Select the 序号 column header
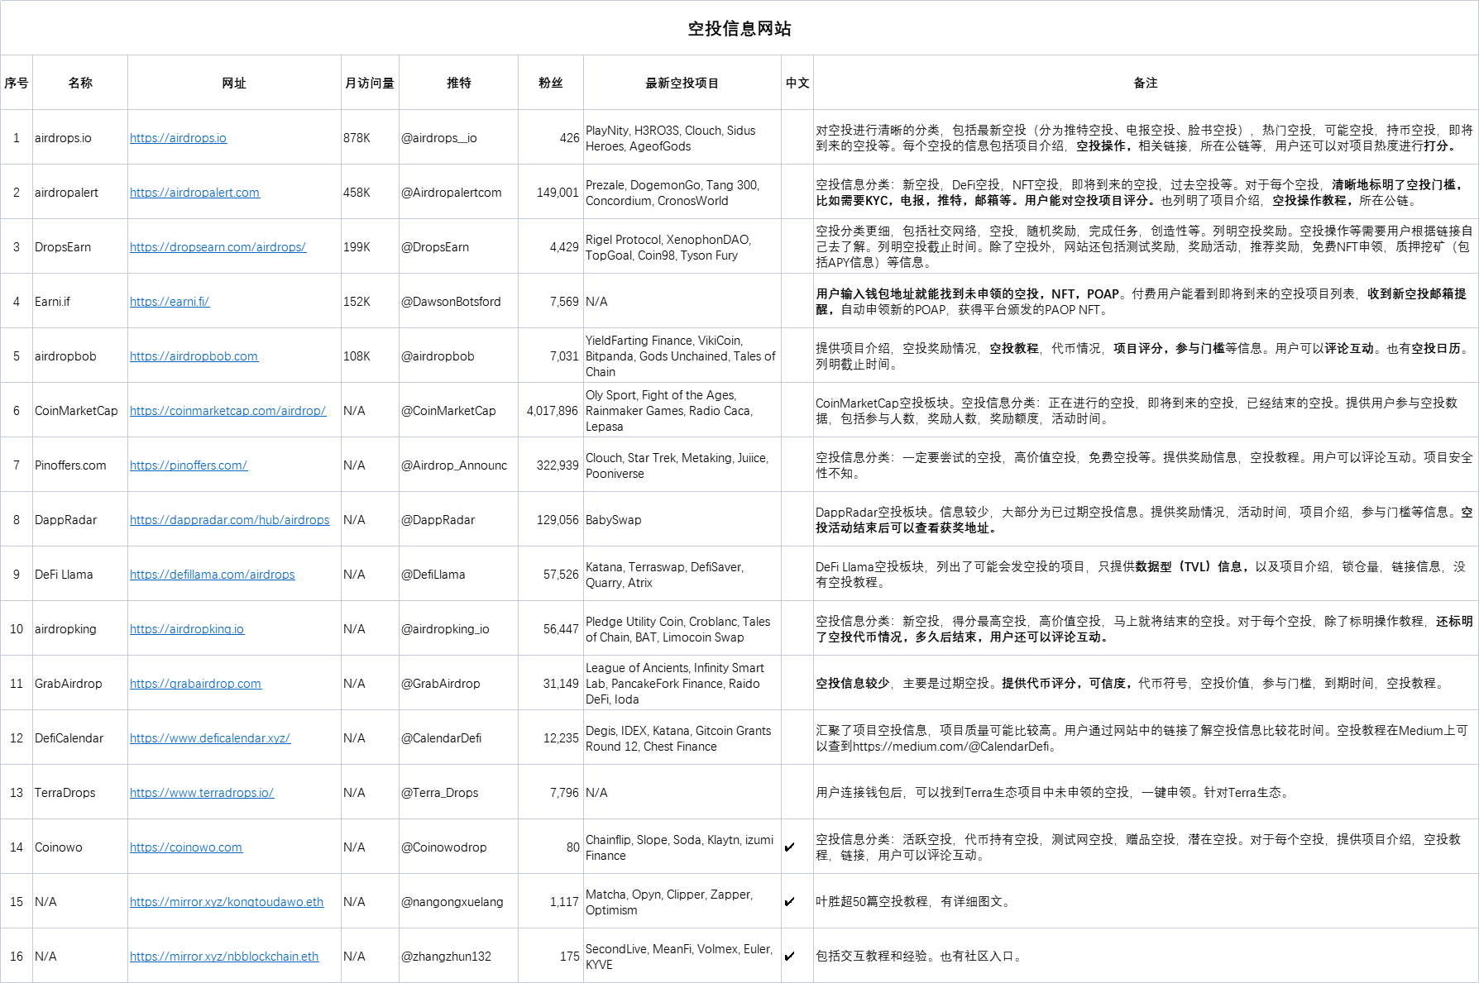Screen dimensions: 1479x983 (x=17, y=83)
